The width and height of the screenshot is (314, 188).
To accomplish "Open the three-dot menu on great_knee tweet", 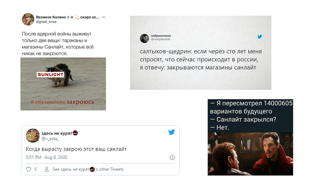I will [x=104, y=17].
